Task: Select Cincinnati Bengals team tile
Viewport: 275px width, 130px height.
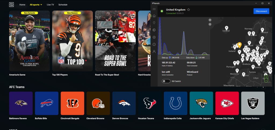Action: pos(73,103)
